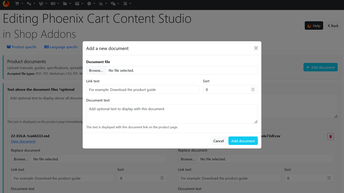Click the Document file label in dialog
The image size is (344, 193).
click(98, 62)
